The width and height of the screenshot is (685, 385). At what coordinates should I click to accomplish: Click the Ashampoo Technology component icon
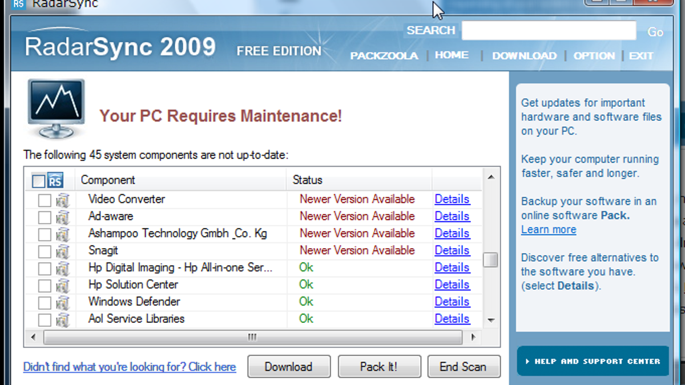pyautogui.click(x=62, y=234)
